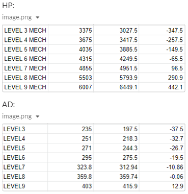Viewport: 188px width, 194px height.
Task: Select the cell showing 5503
Action: pos(71,78)
